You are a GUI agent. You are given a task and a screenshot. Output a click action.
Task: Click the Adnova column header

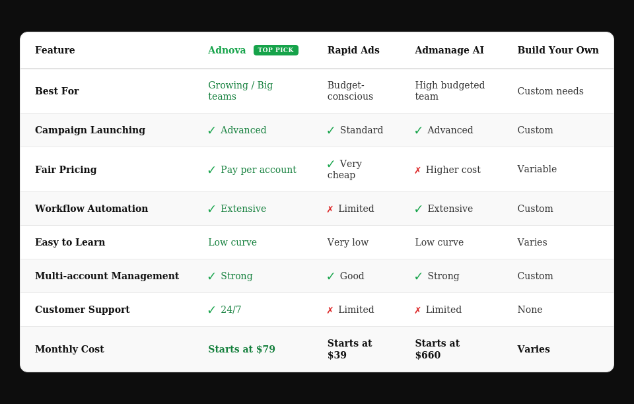227,50
